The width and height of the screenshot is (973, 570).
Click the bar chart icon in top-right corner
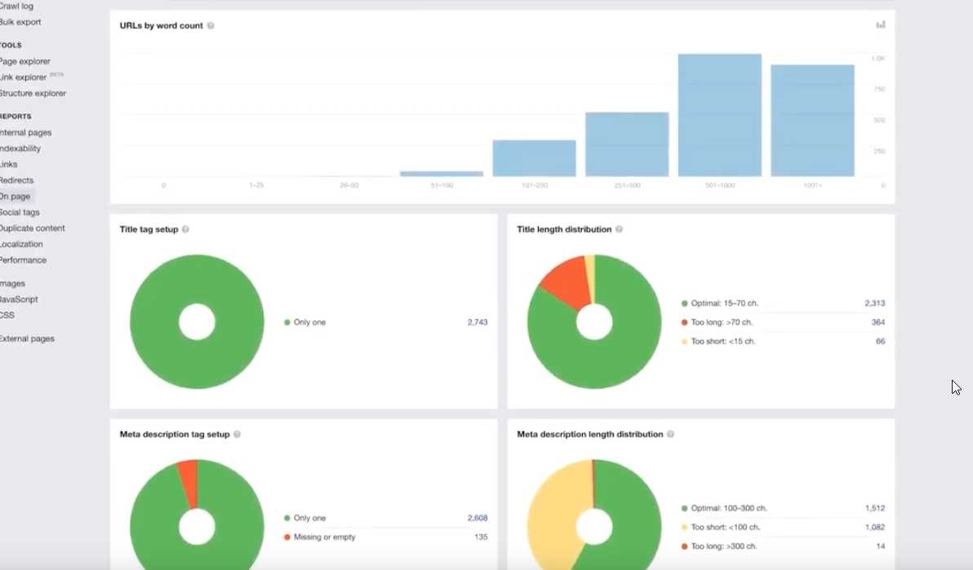pyautogui.click(x=881, y=25)
